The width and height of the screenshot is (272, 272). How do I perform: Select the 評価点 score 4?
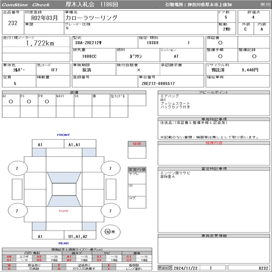(253, 17)
